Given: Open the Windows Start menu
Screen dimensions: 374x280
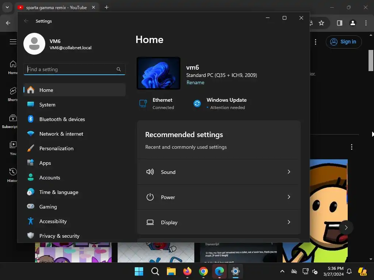Looking at the screenshot, I should (x=139, y=271).
